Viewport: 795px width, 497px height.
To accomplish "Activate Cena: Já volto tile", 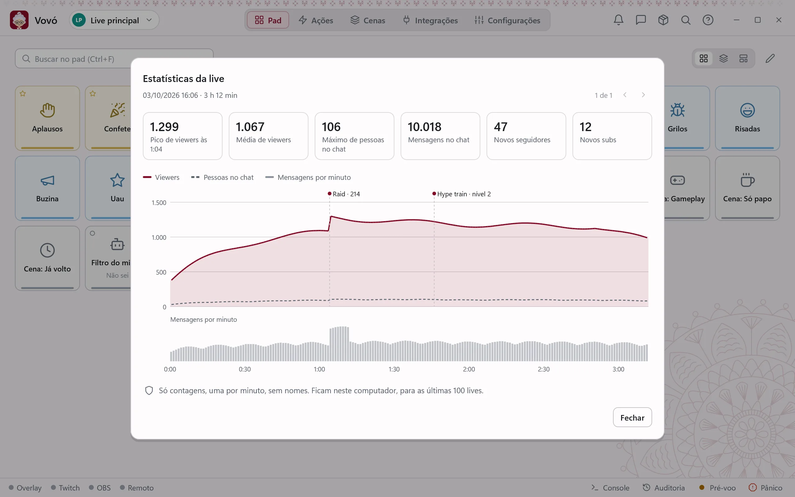I will click(47, 258).
